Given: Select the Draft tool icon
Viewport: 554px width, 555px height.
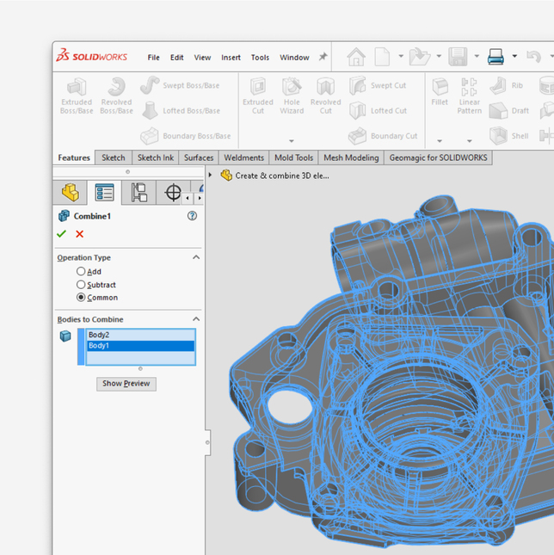Looking at the screenshot, I should tap(498, 110).
